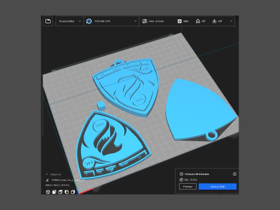280x210 pixels.
Task: Open file using the folder icon
Action: click(x=48, y=21)
